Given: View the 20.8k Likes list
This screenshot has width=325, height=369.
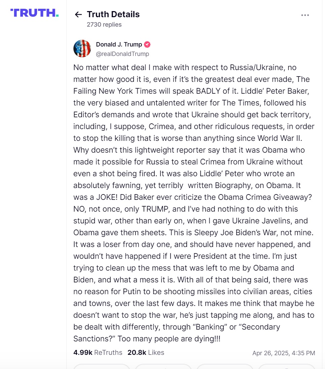Looking at the screenshot, I should click(146, 352).
